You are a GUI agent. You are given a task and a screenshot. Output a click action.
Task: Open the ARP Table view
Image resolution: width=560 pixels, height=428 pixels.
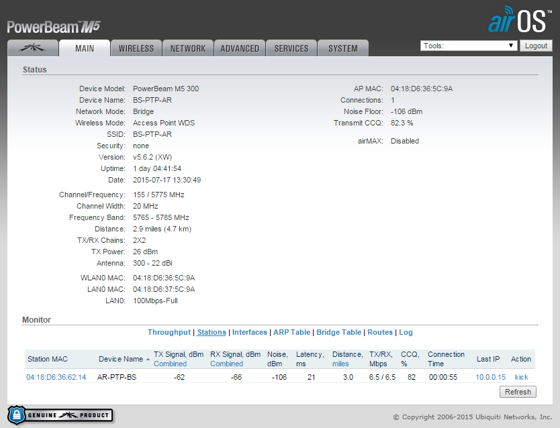coord(292,332)
